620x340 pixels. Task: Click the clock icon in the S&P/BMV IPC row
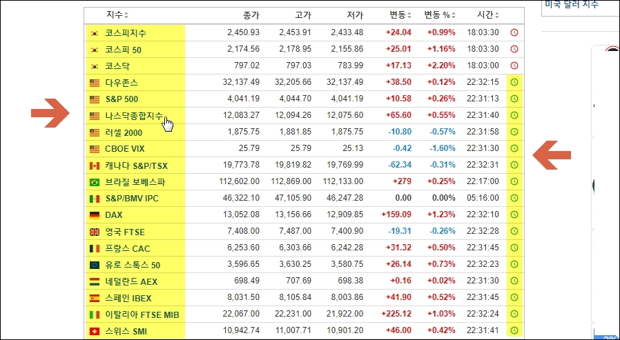coord(514,198)
